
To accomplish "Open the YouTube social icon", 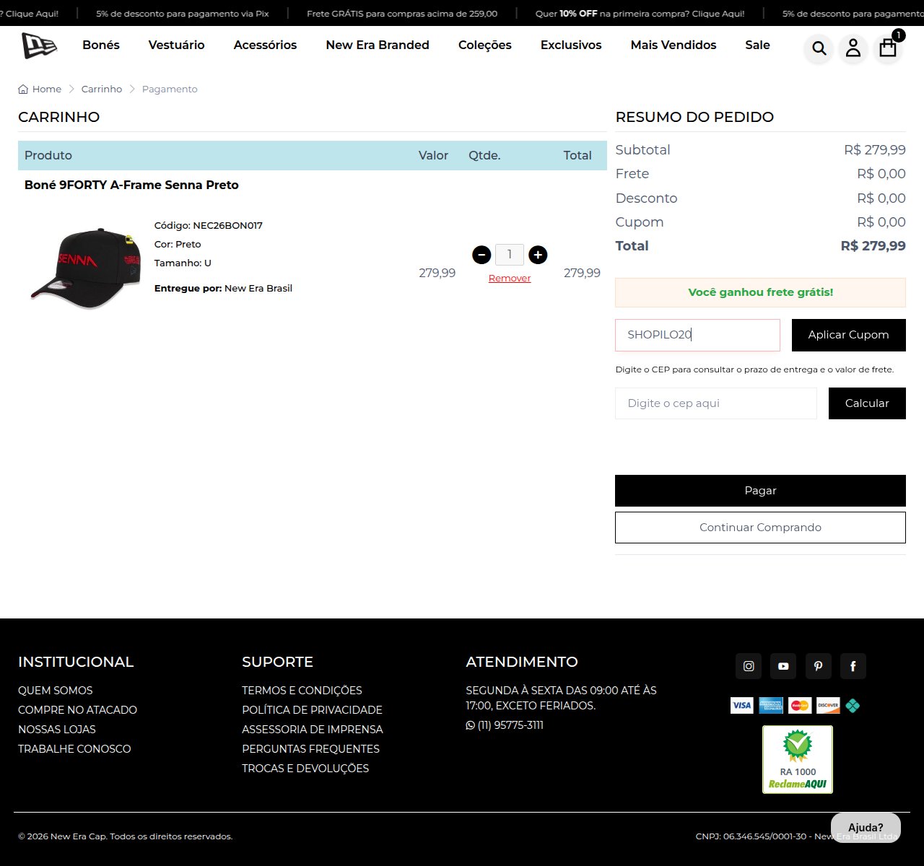I will pos(783,666).
